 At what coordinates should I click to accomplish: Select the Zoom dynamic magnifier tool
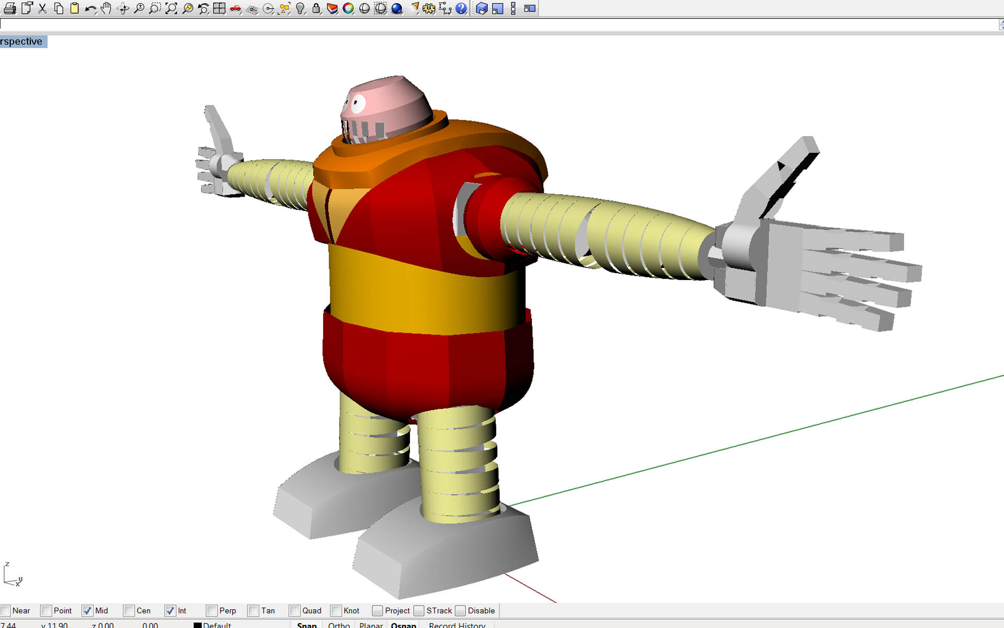[x=139, y=8]
